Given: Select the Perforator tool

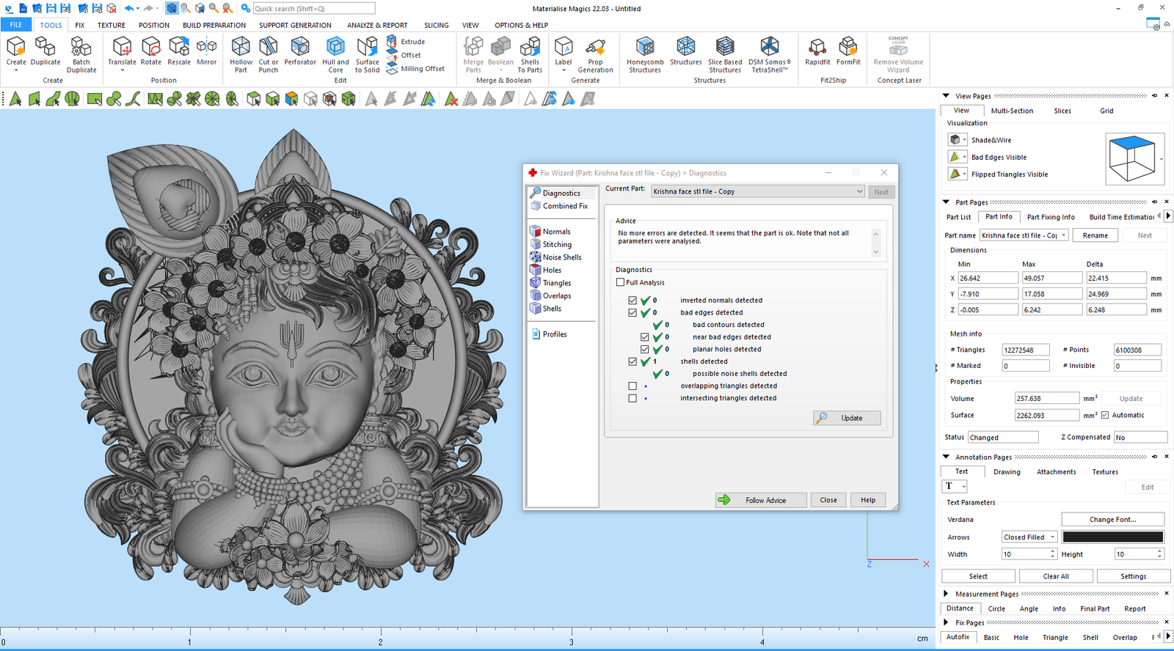Looking at the screenshot, I should (300, 53).
